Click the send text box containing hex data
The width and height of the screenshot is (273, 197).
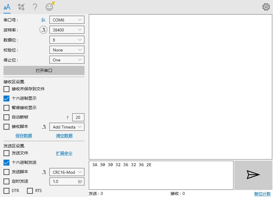[161, 175]
